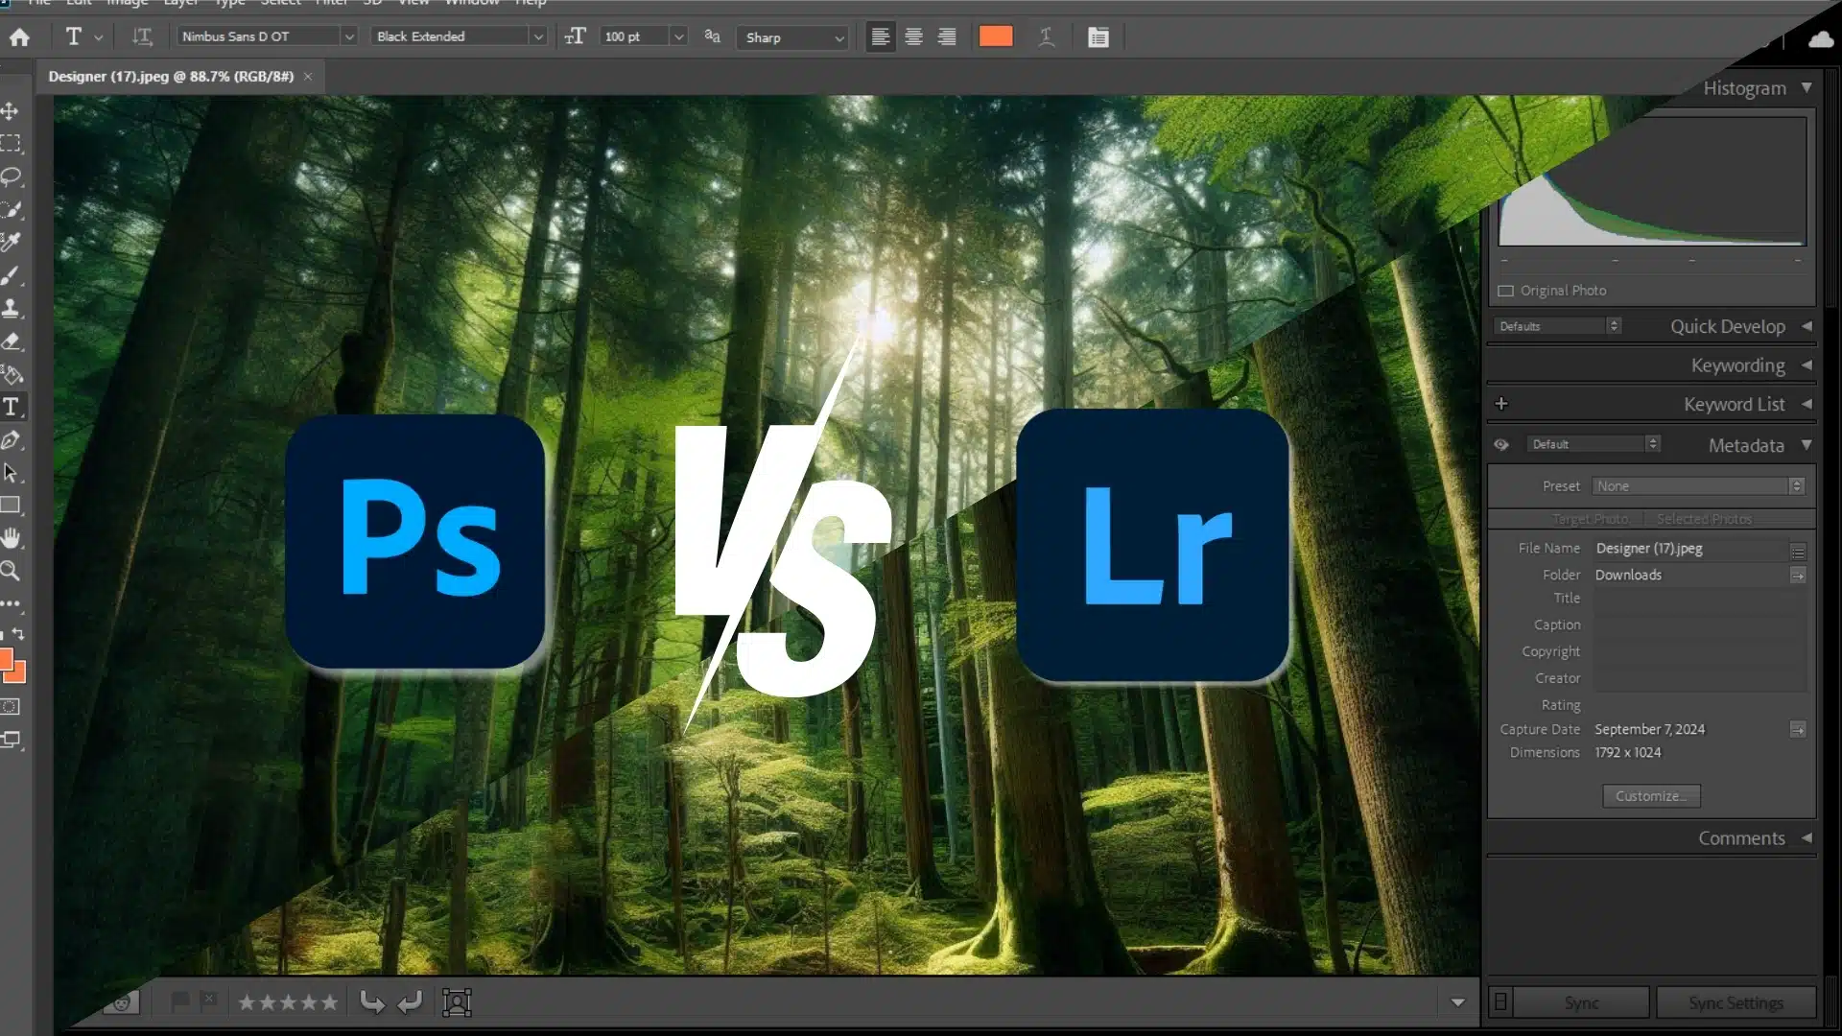
Task: Select the Move tool
Action: (x=11, y=111)
